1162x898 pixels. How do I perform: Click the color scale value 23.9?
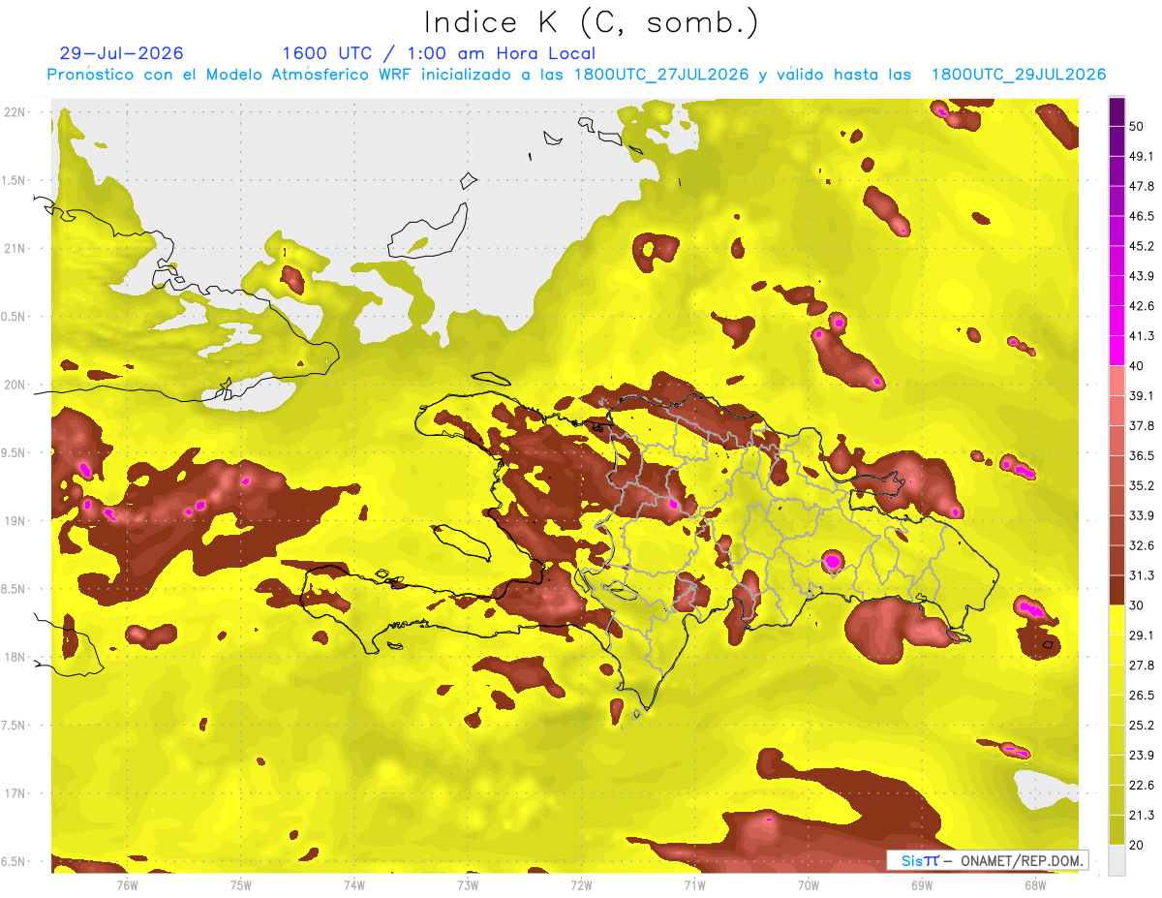(1142, 756)
